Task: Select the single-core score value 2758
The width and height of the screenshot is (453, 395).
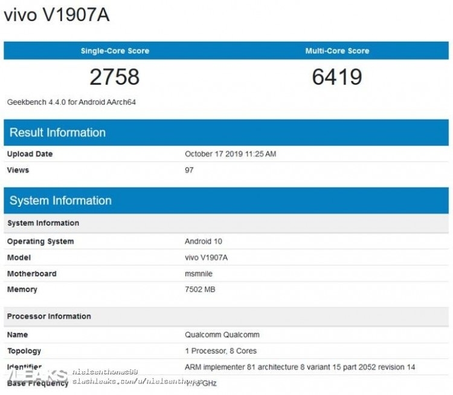Action: click(x=115, y=77)
